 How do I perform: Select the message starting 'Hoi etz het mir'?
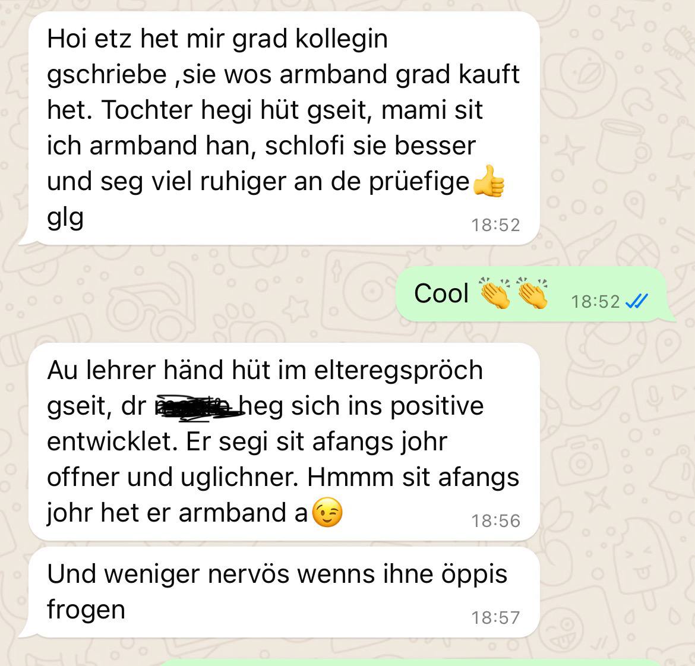[x=284, y=128]
